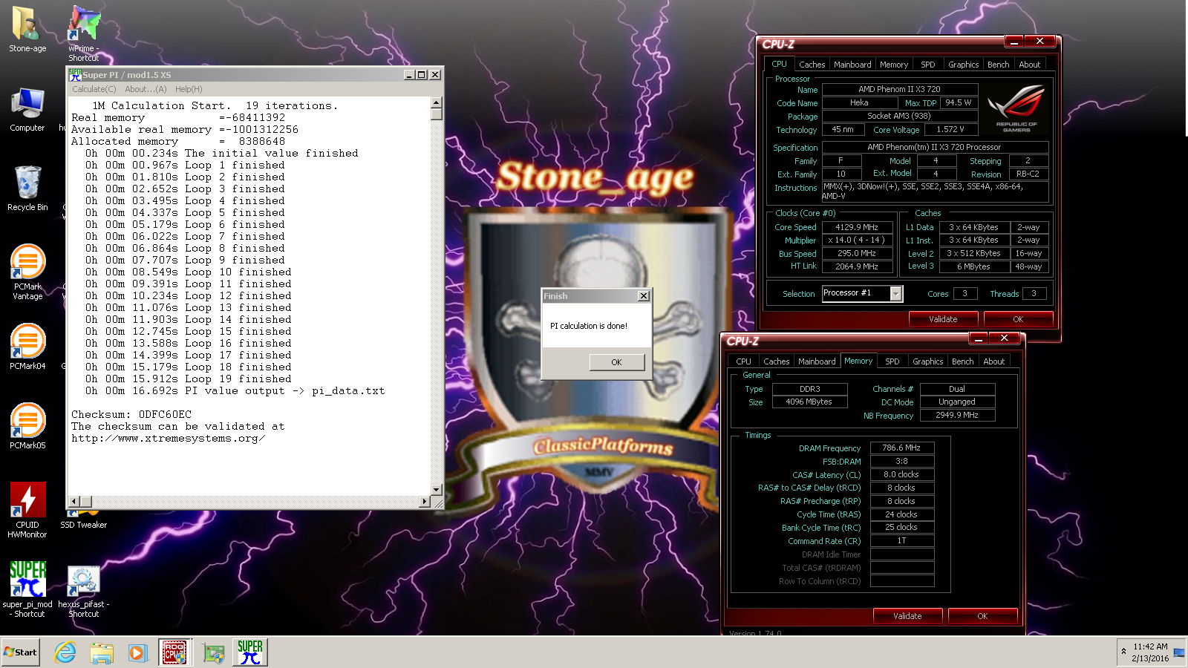Image resolution: width=1188 pixels, height=668 pixels.
Task: Click the Checksum: 0DFC60EC line
Action: point(131,414)
